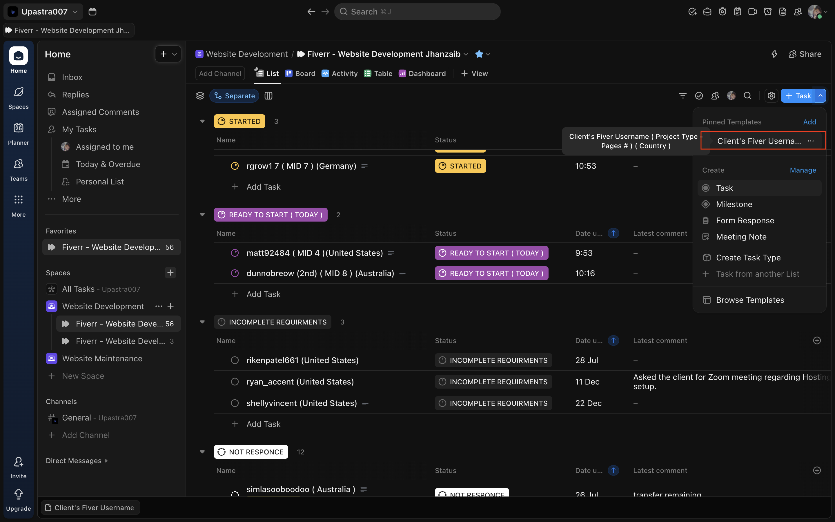
Task: Open the columns layout icon beside Separate
Action: click(x=268, y=96)
